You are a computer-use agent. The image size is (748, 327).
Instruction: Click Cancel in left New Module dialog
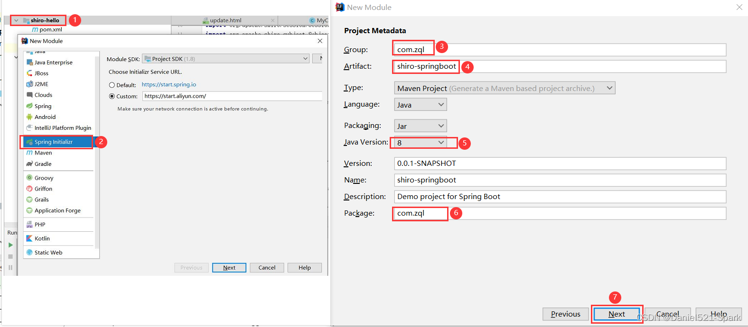(x=267, y=268)
